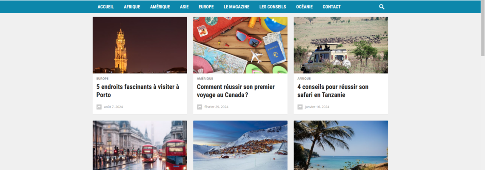The height and width of the screenshot is (170, 485).
Task: Open Le Magazine menu item
Action: coord(236,7)
